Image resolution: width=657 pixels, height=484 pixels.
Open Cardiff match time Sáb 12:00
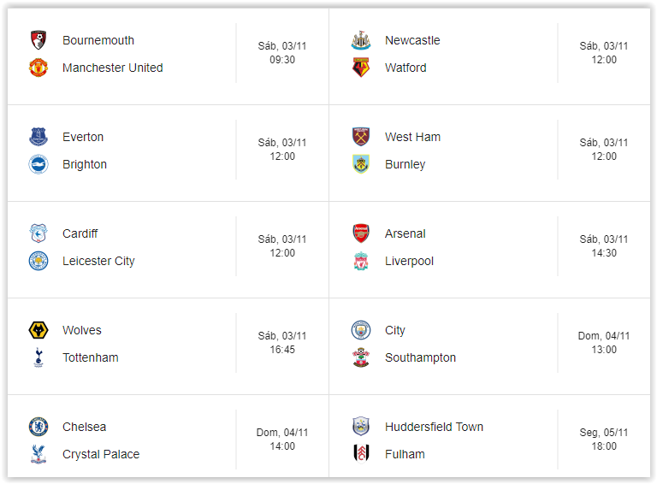tap(281, 246)
